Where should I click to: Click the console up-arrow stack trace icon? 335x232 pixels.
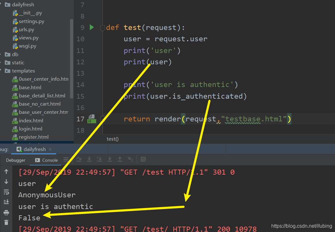pyautogui.click(x=6, y=171)
